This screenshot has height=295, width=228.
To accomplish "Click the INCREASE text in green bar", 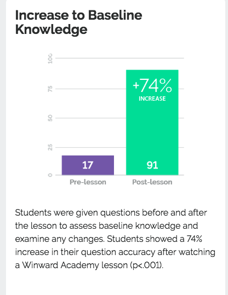I will (152, 99).
